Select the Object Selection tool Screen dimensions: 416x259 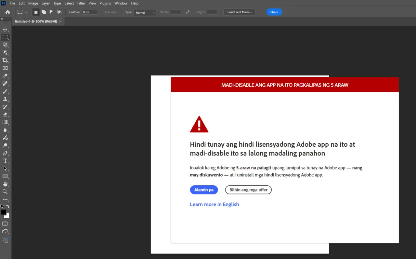pos(5,53)
